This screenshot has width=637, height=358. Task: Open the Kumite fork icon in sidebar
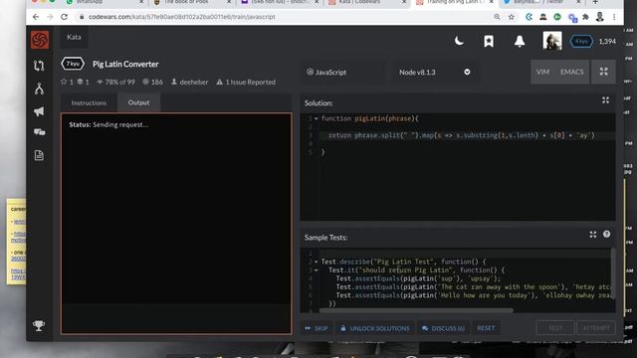(39, 89)
